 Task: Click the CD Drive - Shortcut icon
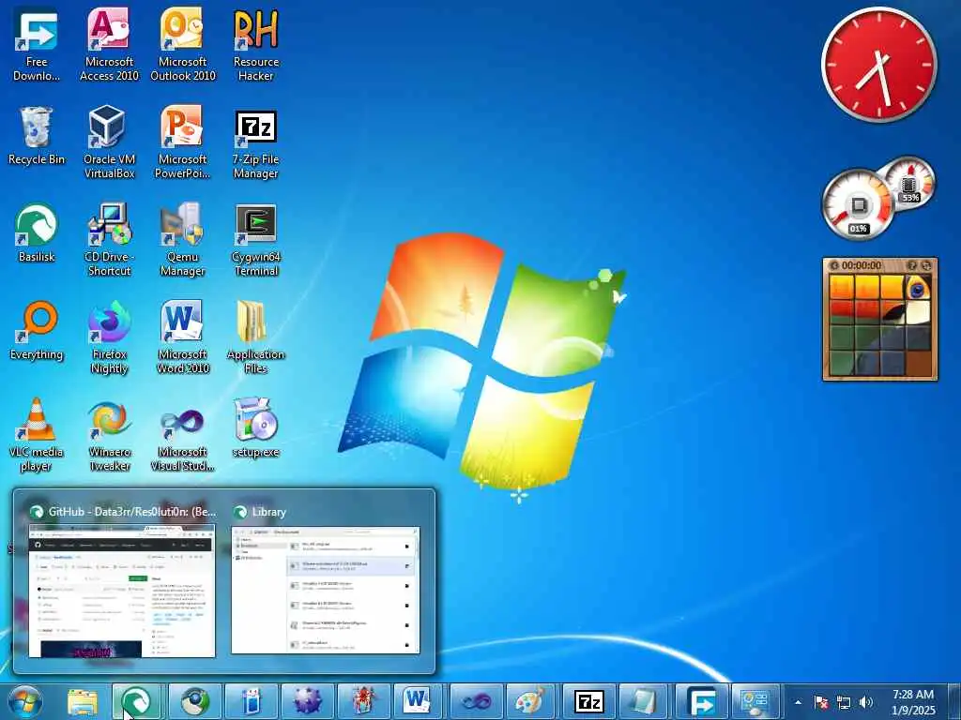[109, 239]
